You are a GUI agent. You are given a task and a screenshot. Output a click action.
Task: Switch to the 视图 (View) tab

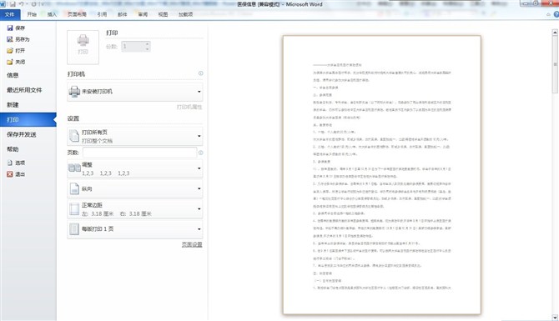163,15
